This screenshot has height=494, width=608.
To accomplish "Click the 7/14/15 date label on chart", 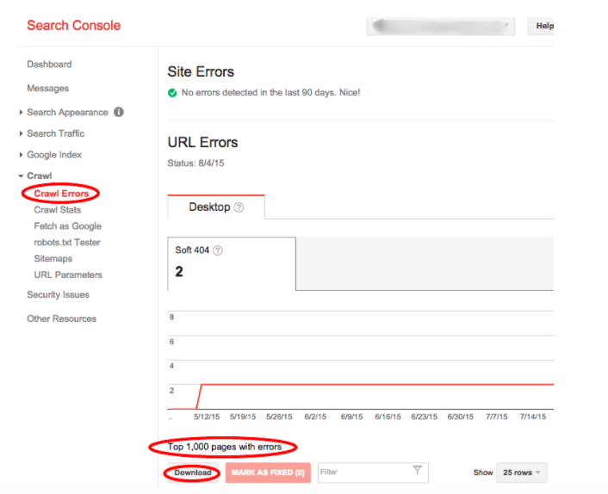I will pyautogui.click(x=533, y=417).
